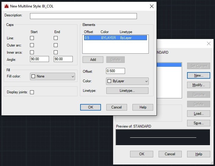Image resolution: width=215 pixels, height=166 pixels.
Task: Click the Offset column header
Action: (88, 32)
